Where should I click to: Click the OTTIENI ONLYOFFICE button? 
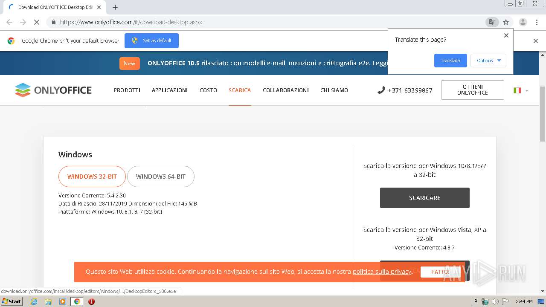tap(473, 90)
